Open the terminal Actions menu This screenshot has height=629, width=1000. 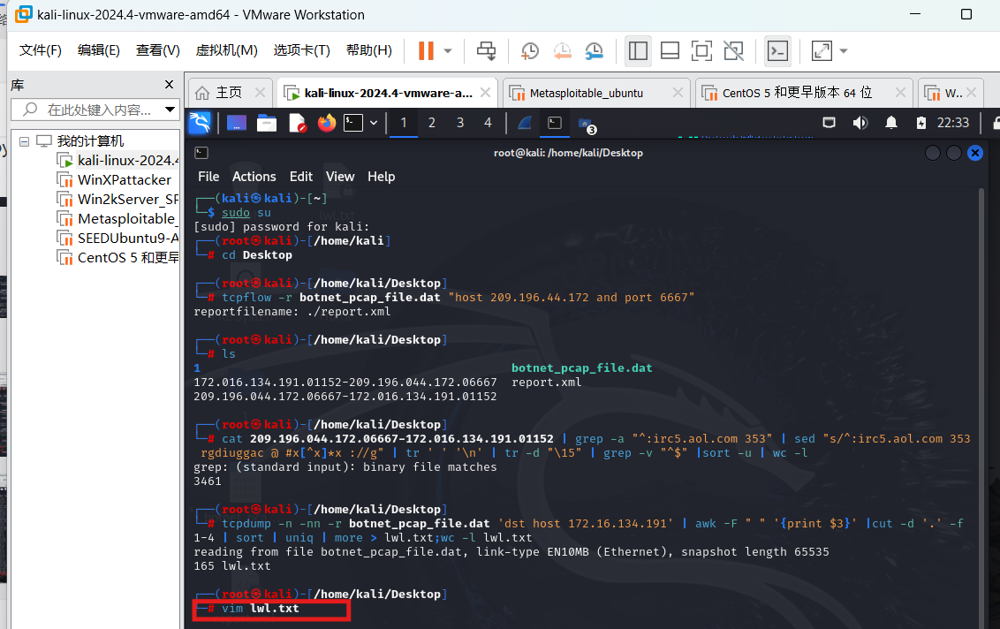click(254, 177)
